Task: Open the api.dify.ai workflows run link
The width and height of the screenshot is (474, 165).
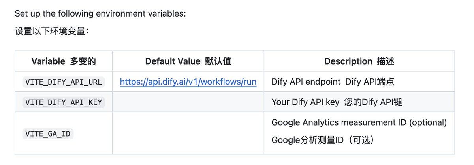Action: click(188, 82)
